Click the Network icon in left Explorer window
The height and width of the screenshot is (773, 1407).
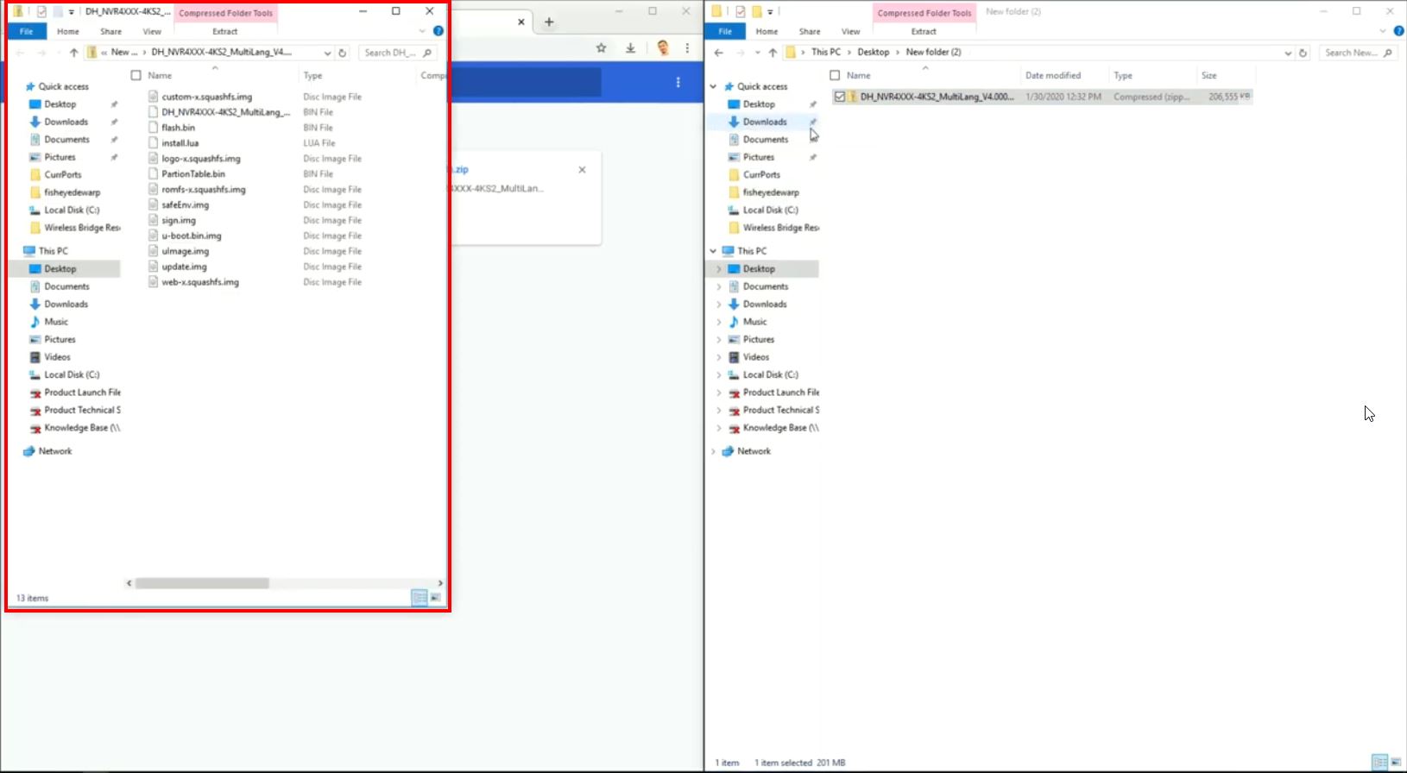tap(29, 451)
